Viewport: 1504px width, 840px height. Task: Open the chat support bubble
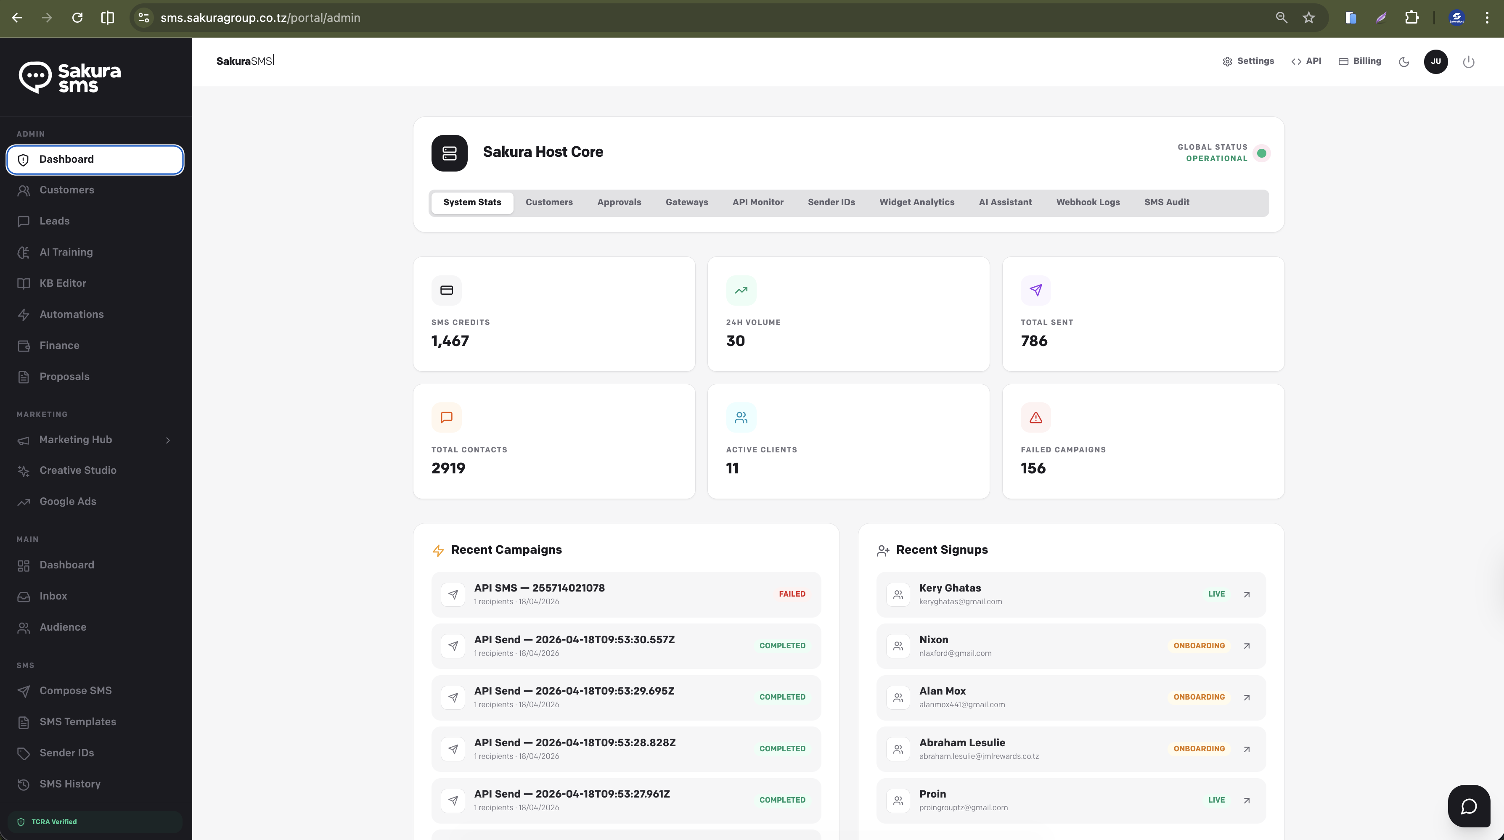1469,806
